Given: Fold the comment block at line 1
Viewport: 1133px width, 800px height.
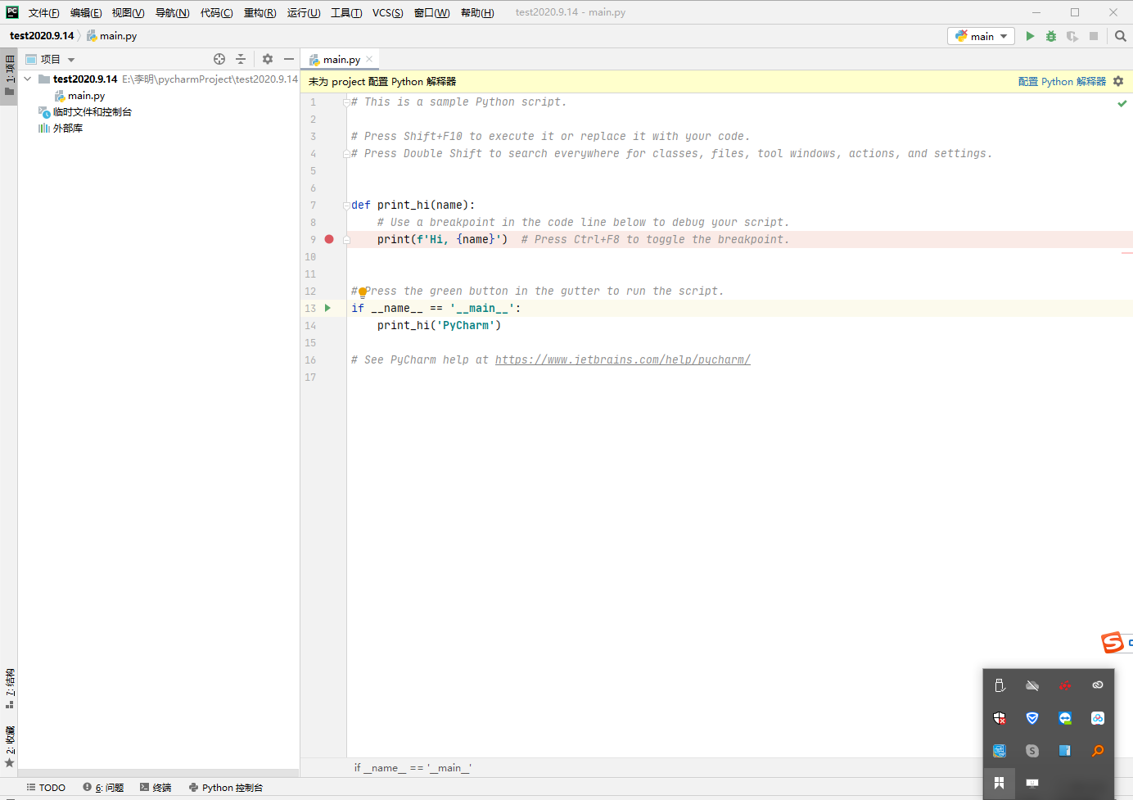Looking at the screenshot, I should 346,102.
